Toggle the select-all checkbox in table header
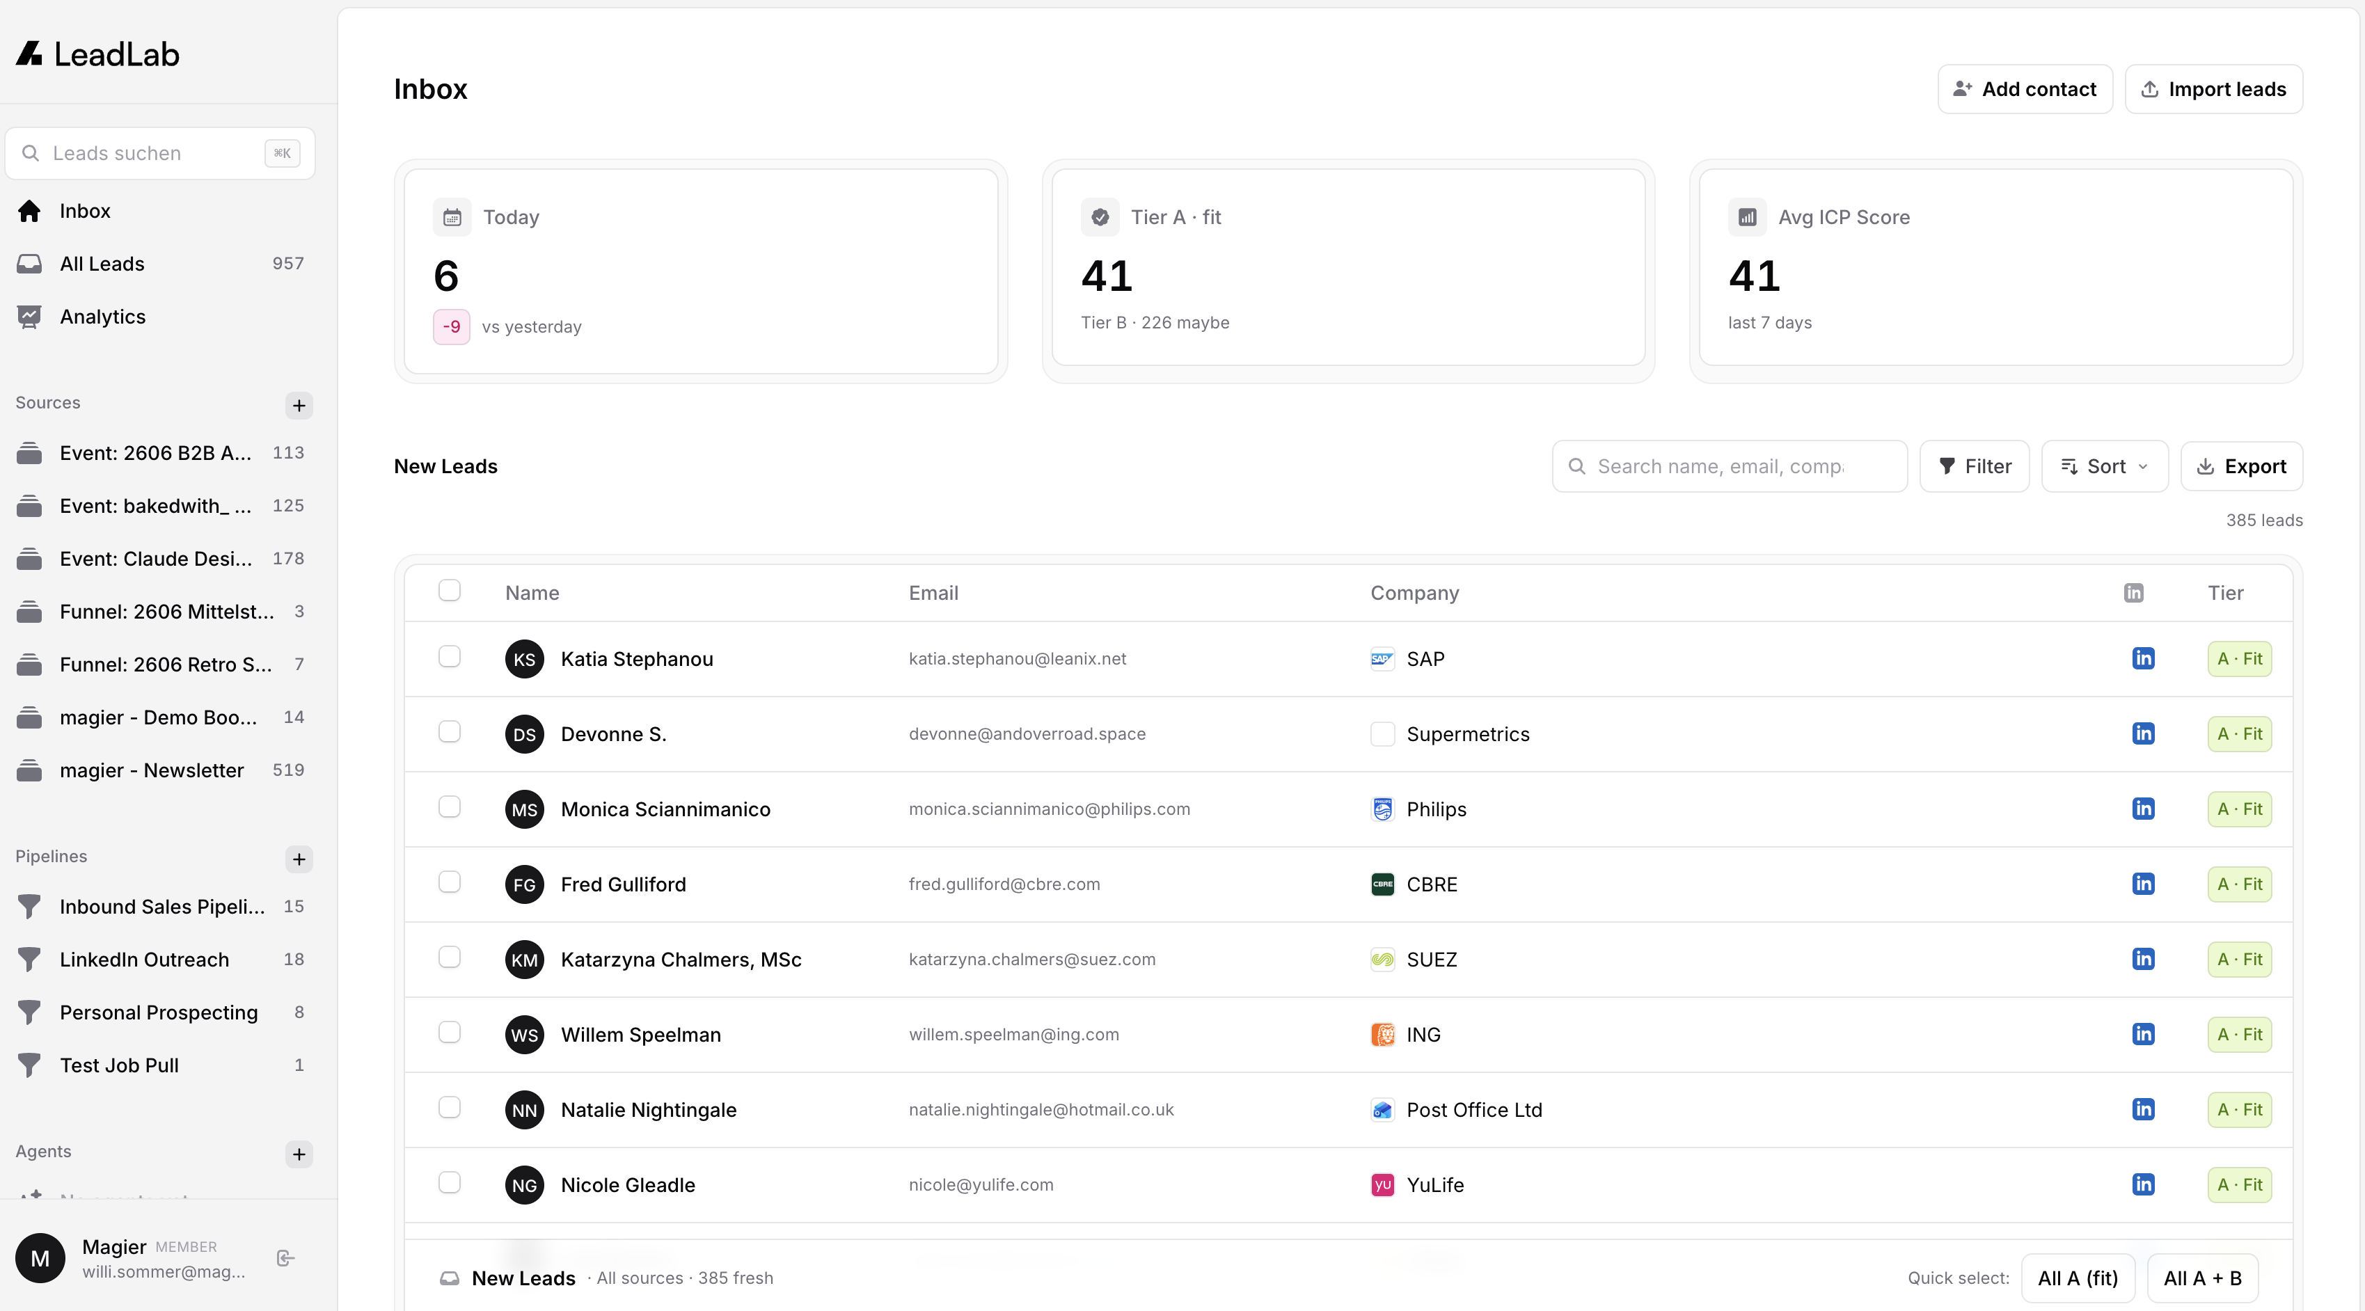Screen dimensions: 2365x1311 [x=449, y=590]
